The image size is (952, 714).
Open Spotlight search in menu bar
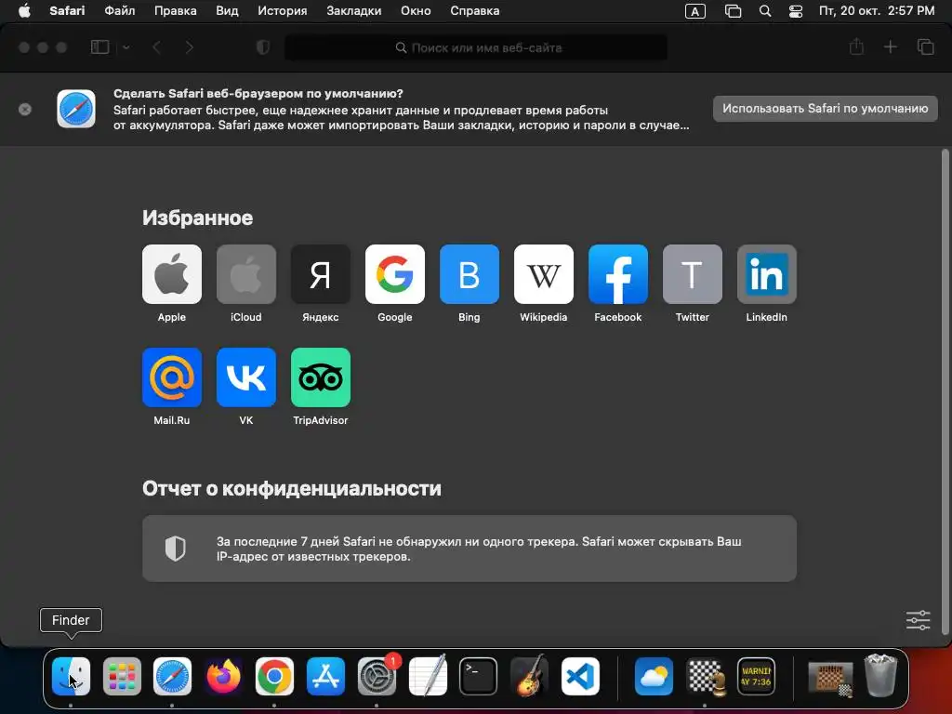coord(765,11)
